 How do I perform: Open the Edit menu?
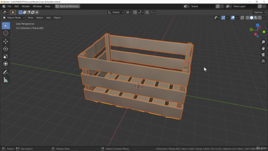[x=17, y=6]
